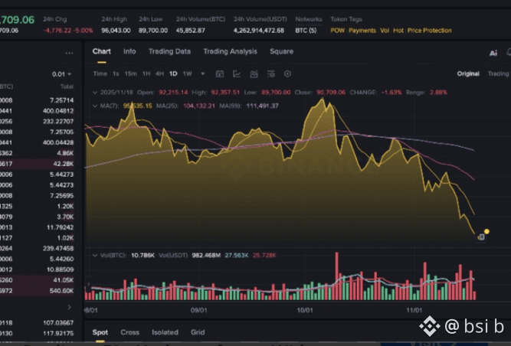This screenshot has width=511, height=346.
Task: Click the 24h Low value 89,700.00
Action: click(153, 31)
